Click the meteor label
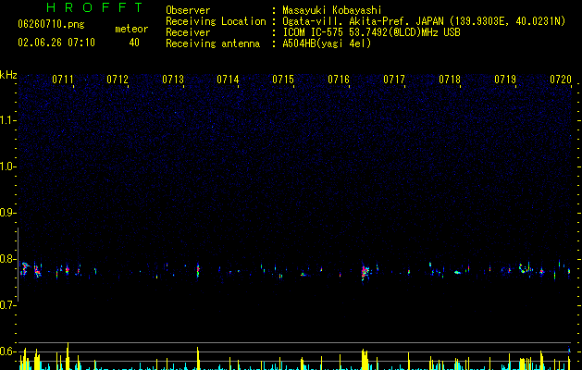This screenshot has width=582, height=370. pos(131,29)
